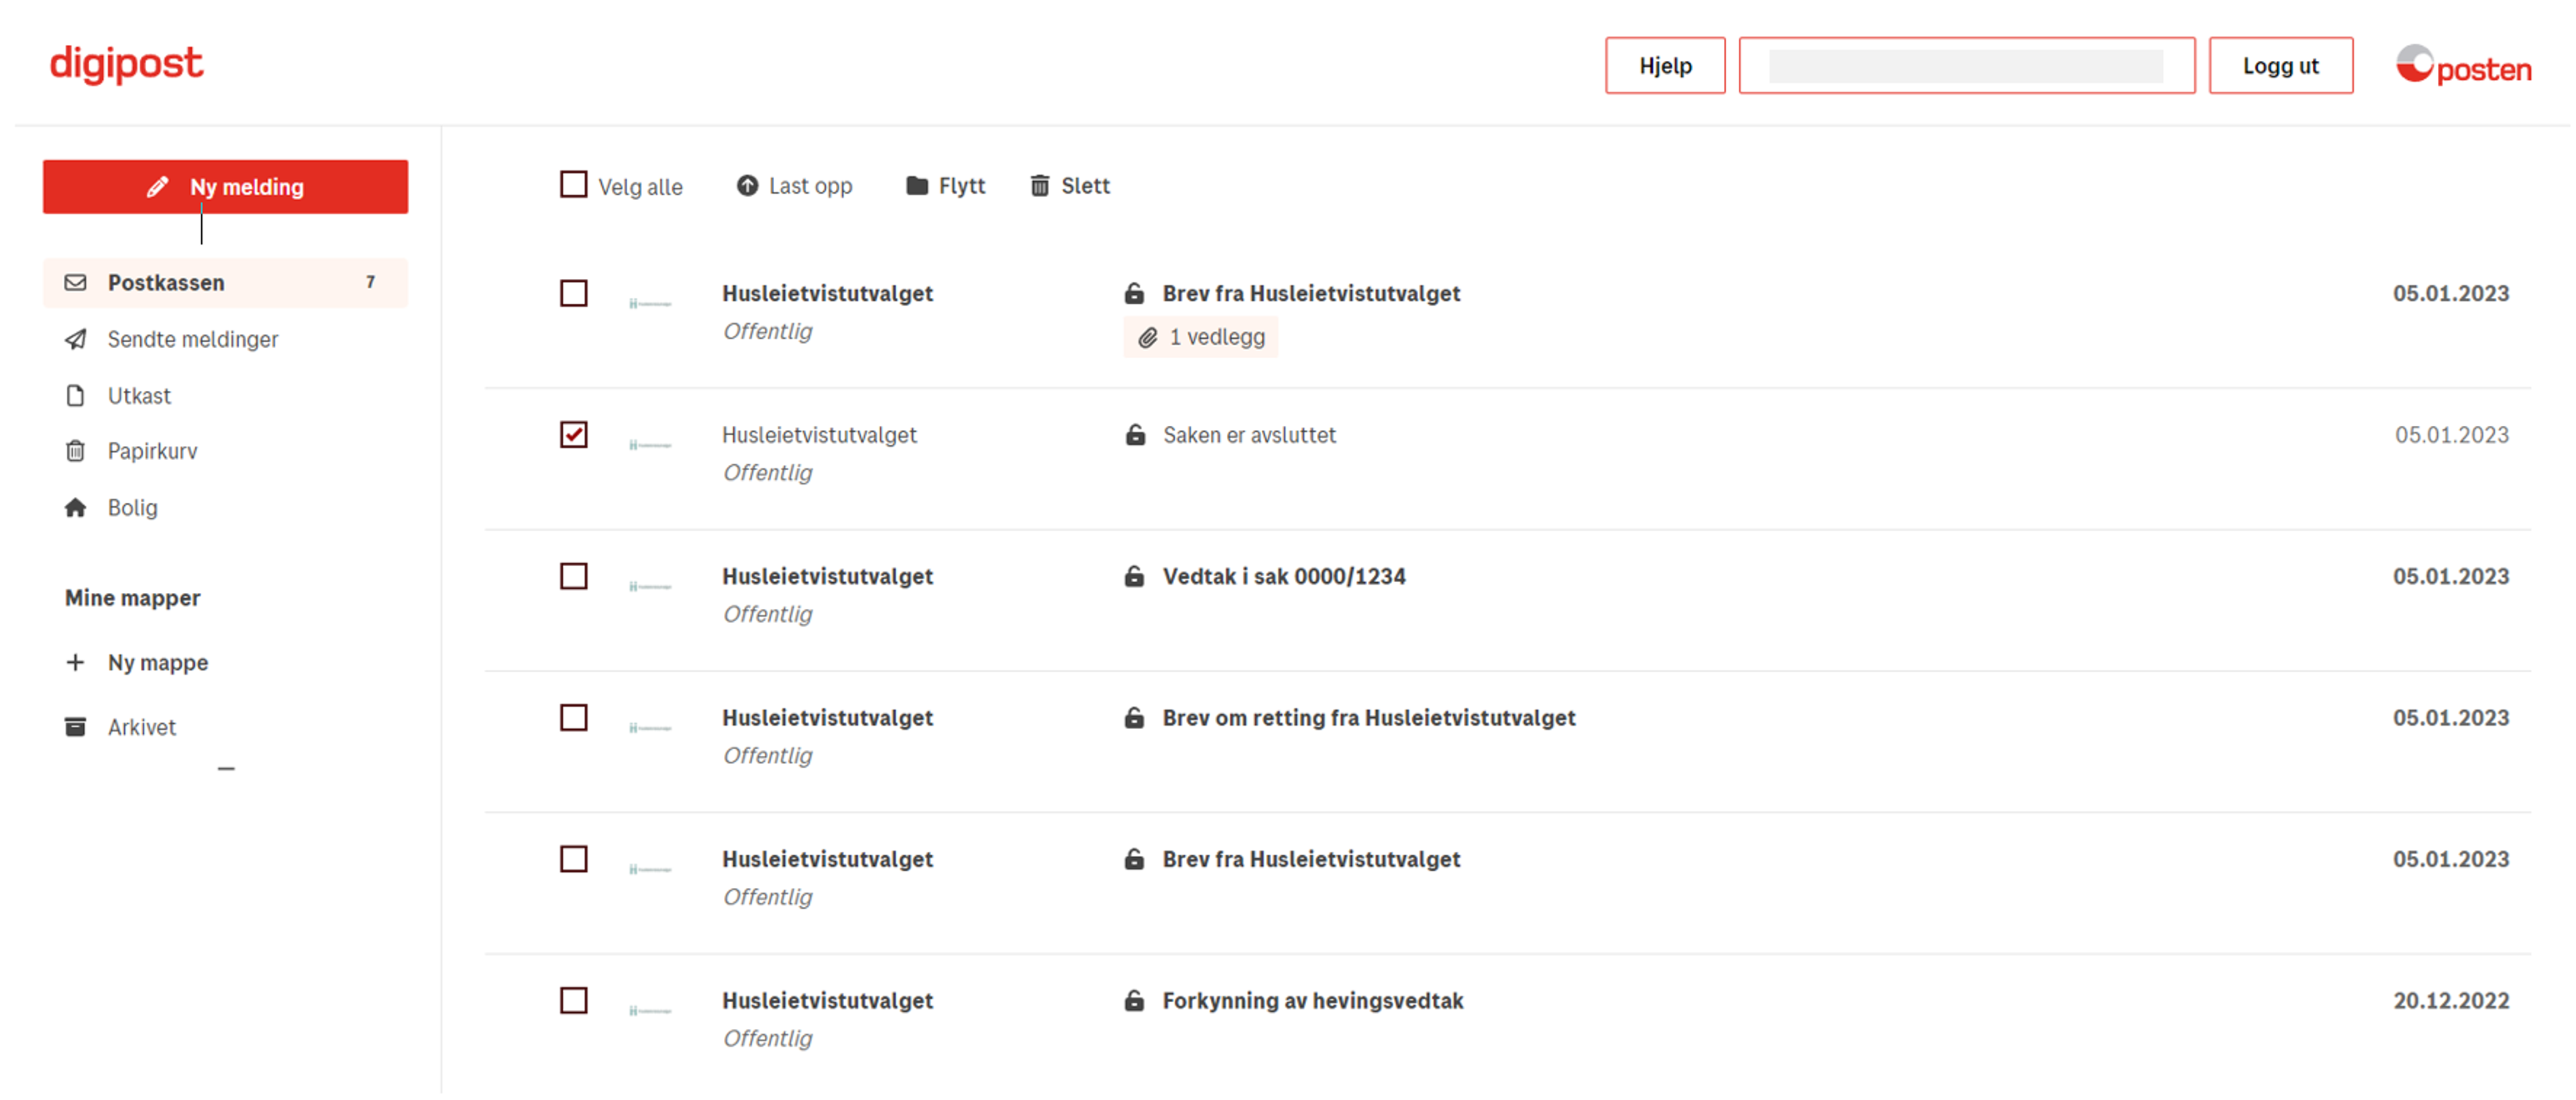This screenshot has height=1100, width=2576.
Task: Open the Arkivet archive box
Action: (x=141, y=727)
